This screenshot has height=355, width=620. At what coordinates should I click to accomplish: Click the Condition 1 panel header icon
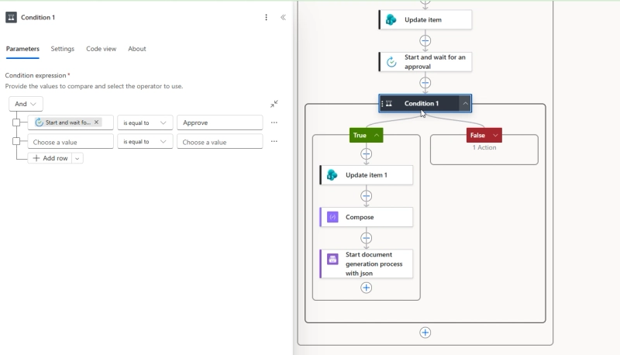(11, 17)
